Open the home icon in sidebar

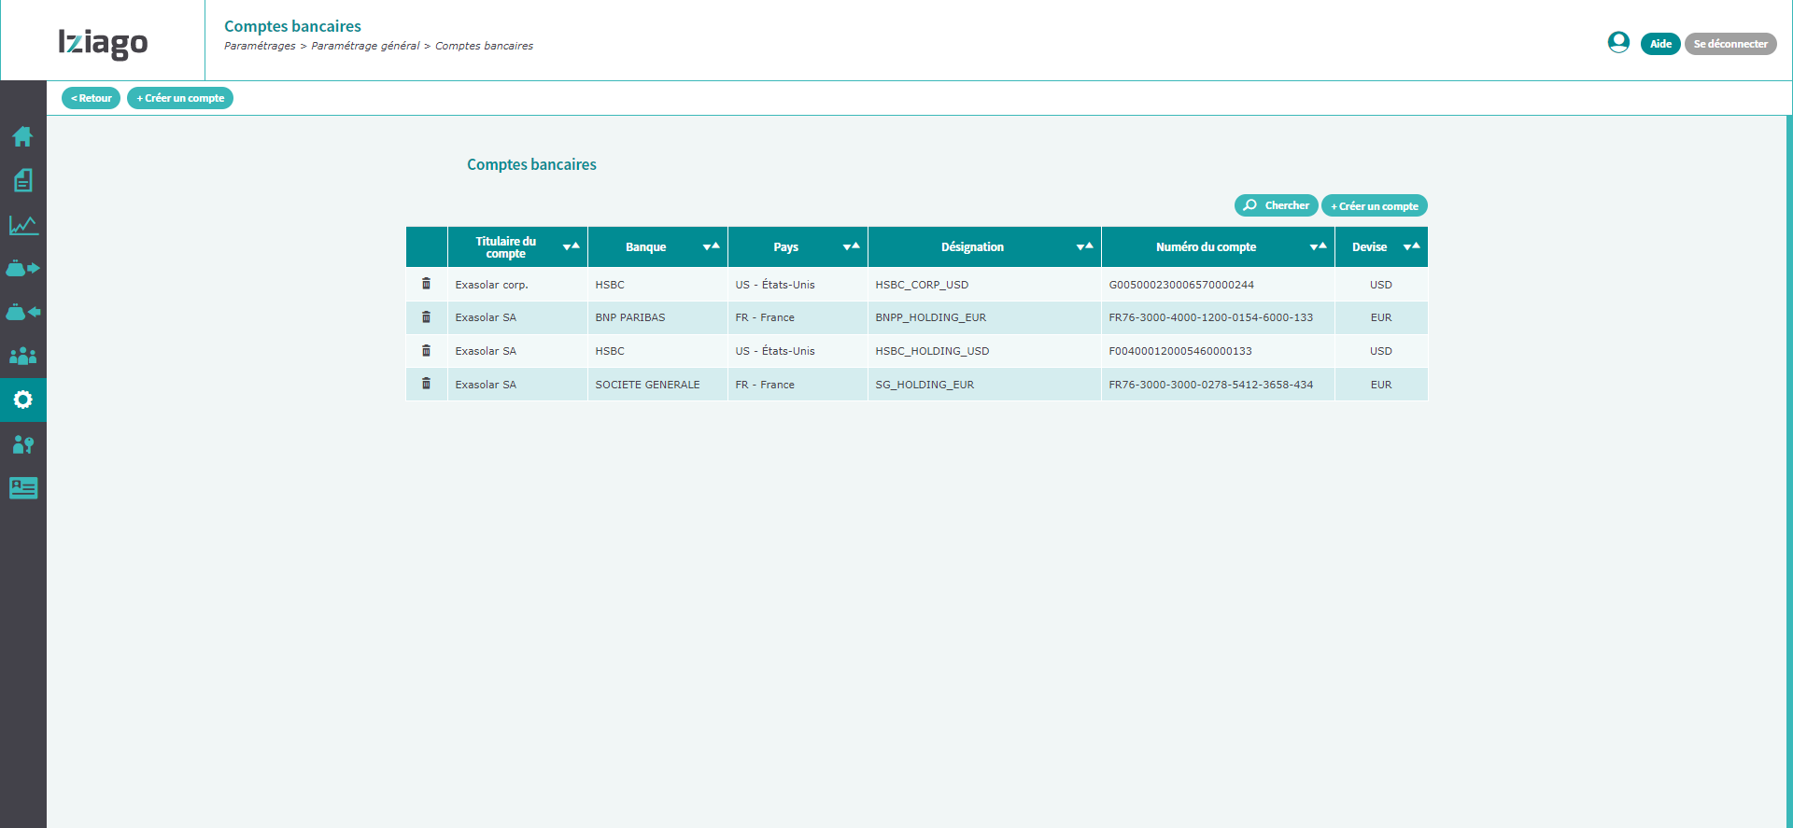click(22, 136)
